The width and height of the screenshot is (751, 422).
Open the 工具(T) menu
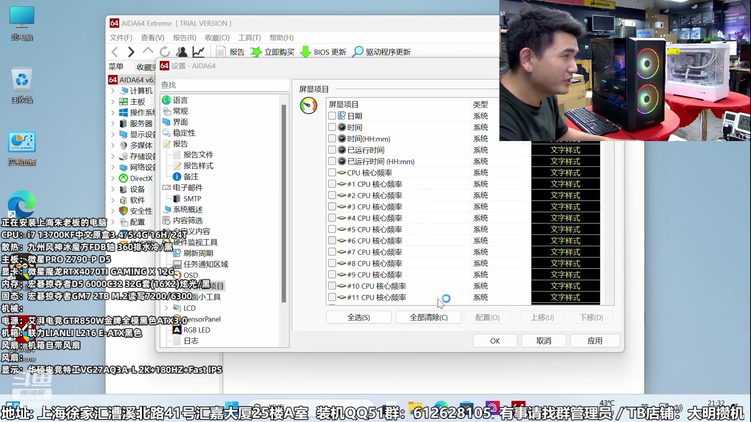tap(249, 38)
